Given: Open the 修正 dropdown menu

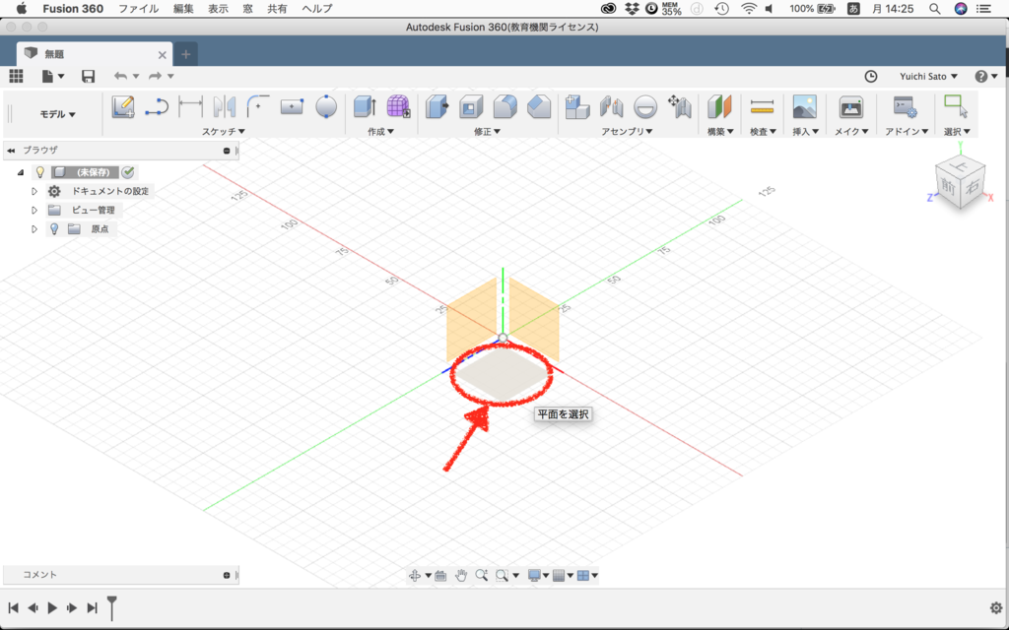Looking at the screenshot, I should pyautogui.click(x=487, y=131).
